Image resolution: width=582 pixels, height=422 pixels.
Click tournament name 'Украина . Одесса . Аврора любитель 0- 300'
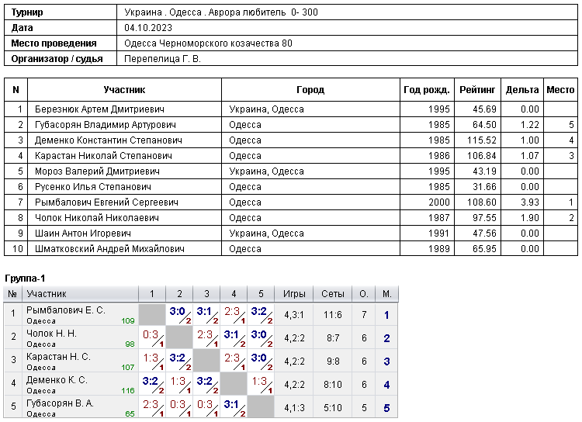click(x=221, y=12)
